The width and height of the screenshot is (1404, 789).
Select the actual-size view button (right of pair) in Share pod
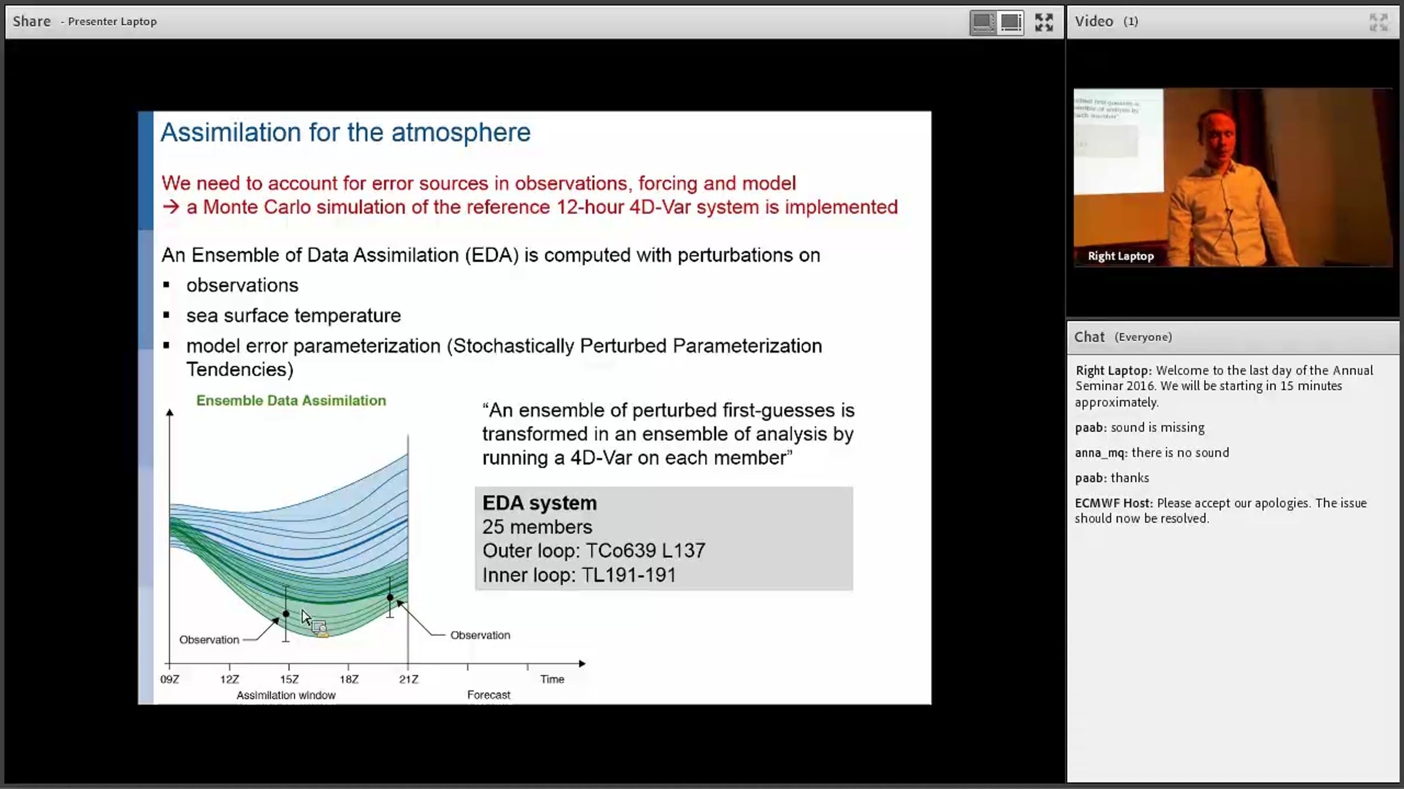pyautogui.click(x=1010, y=22)
